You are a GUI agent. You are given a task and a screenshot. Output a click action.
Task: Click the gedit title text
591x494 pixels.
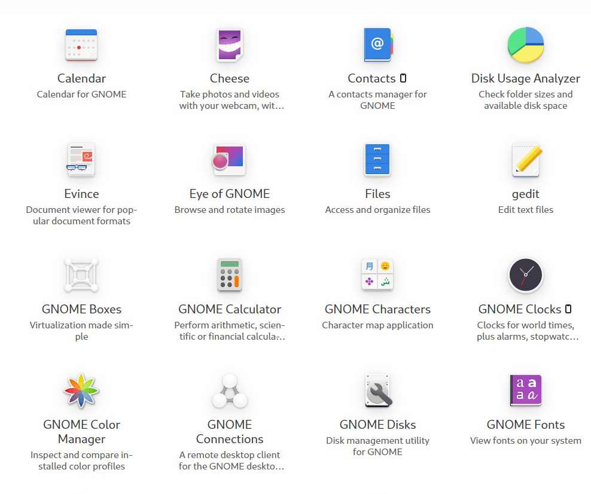[525, 194]
